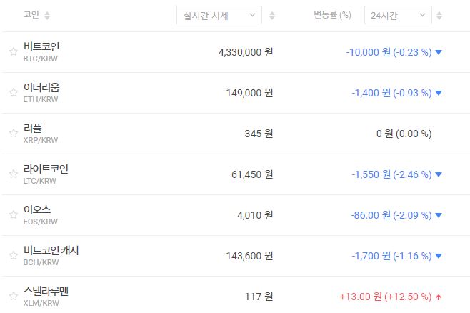Open the 이더리움 coin link

pos(41,88)
